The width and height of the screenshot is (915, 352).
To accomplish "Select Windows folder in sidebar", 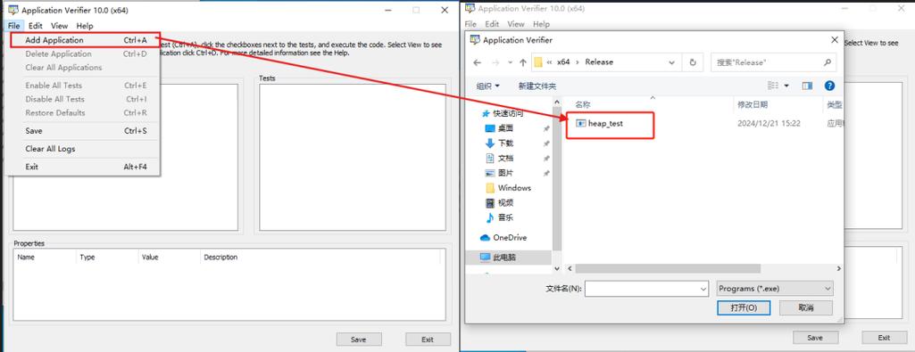I will click(x=508, y=188).
